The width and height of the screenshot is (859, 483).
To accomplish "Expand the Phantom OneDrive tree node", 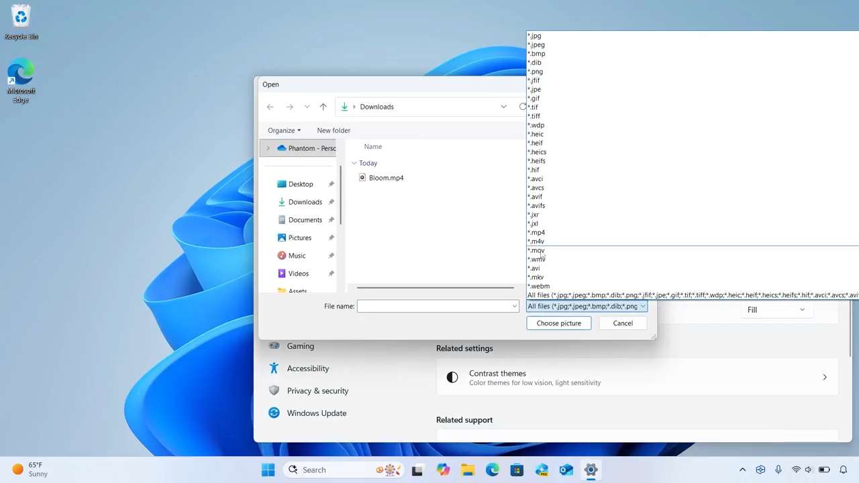I will pyautogui.click(x=268, y=148).
